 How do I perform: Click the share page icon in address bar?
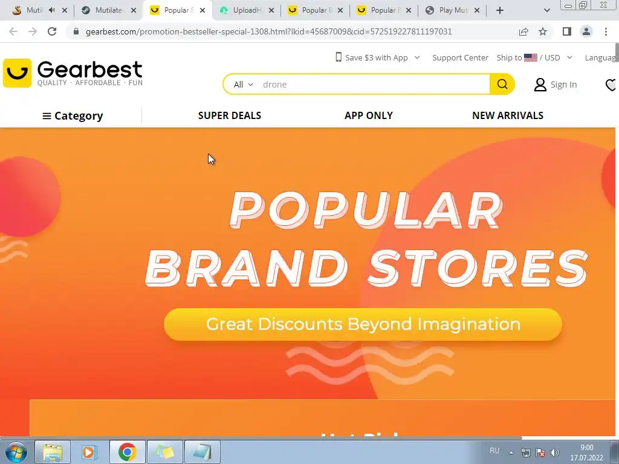[523, 31]
